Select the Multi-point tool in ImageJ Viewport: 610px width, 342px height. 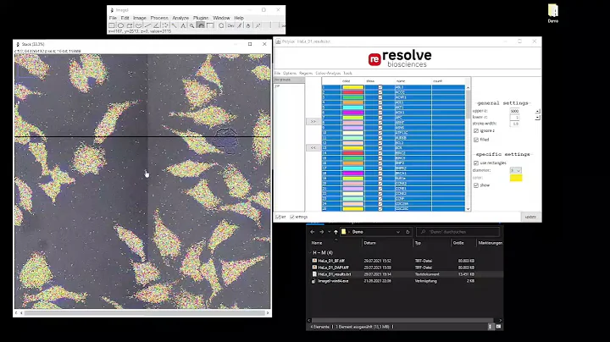(165, 25)
